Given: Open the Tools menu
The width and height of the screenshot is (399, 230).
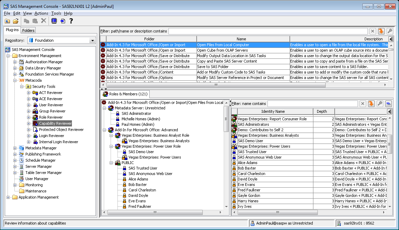Looking at the screenshot, I should (x=56, y=13).
